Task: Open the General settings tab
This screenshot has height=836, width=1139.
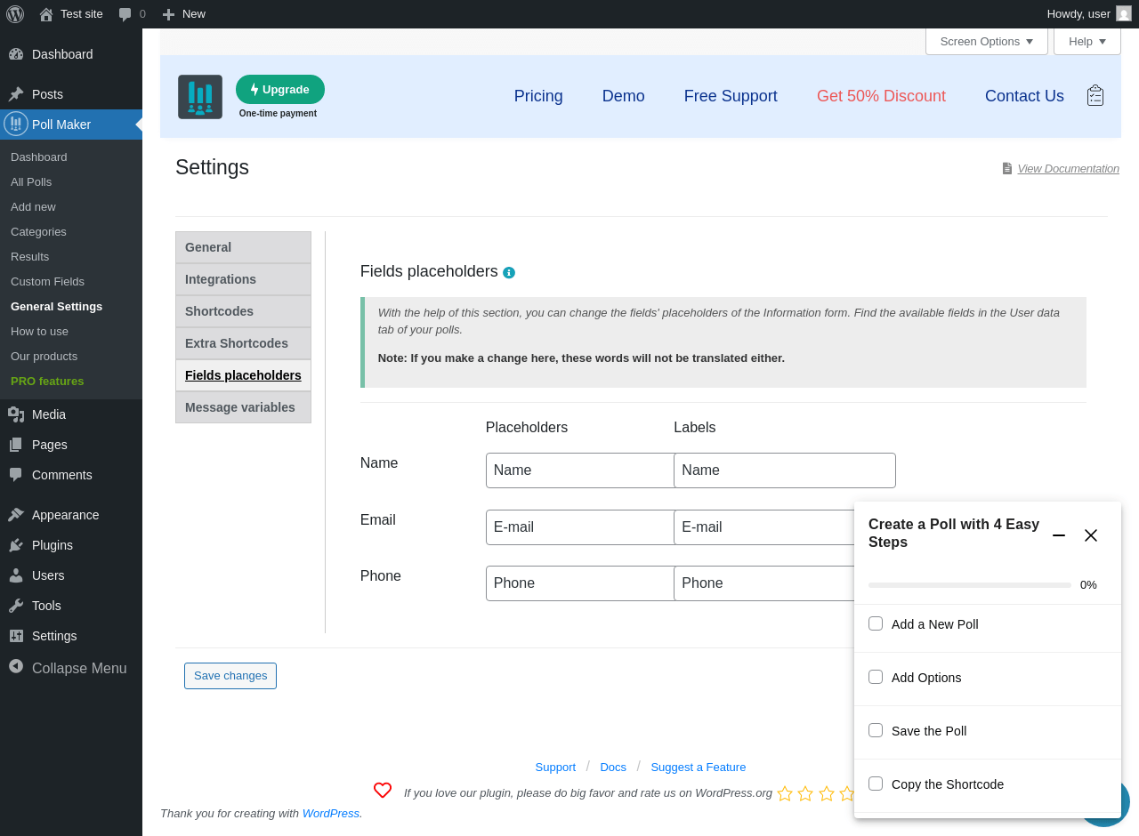Action: (243, 247)
